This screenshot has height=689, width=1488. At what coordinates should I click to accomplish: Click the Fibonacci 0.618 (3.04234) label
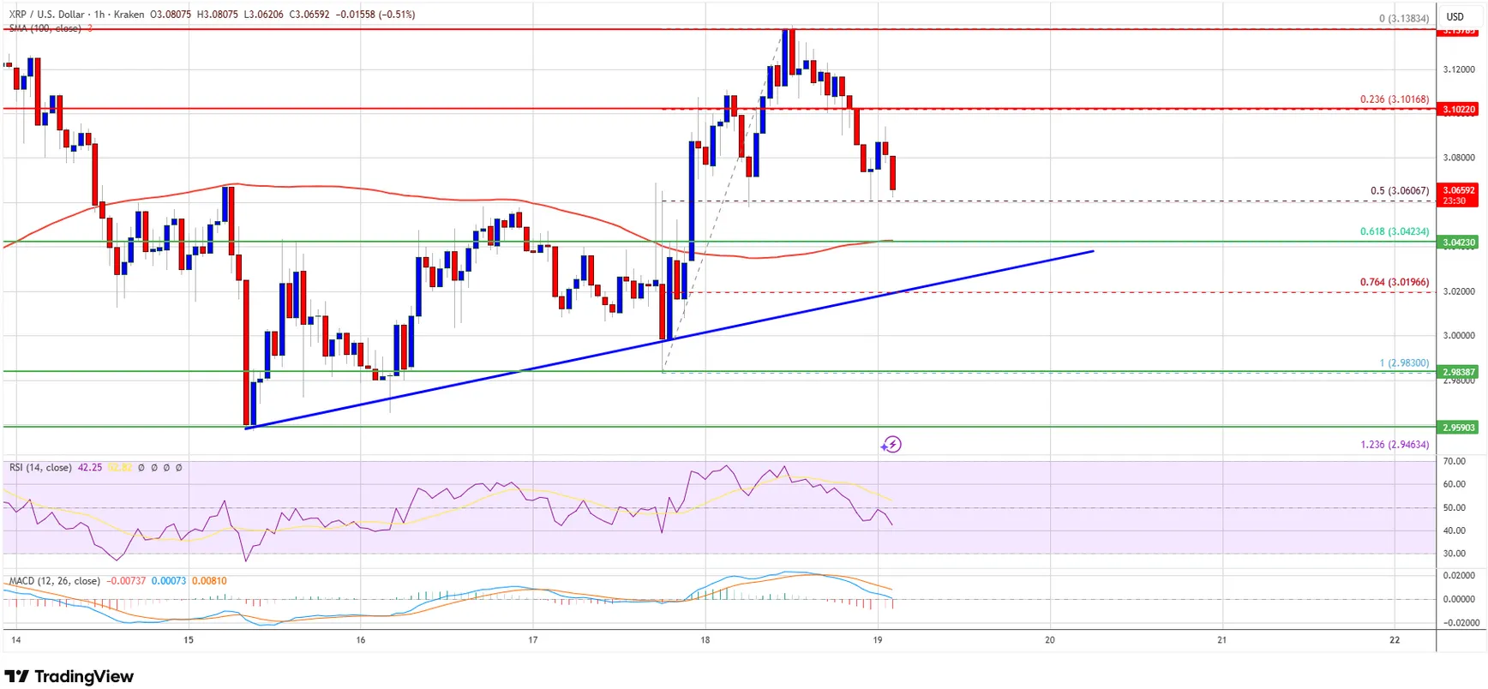click(x=1395, y=231)
